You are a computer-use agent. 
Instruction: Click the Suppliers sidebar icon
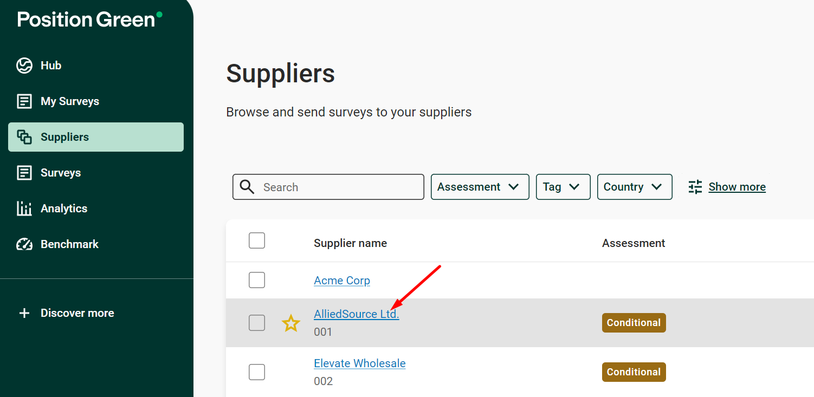tap(24, 137)
